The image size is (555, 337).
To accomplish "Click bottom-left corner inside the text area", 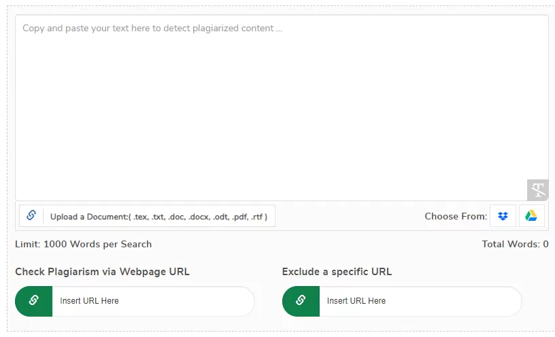I will pyautogui.click(x=24, y=192).
